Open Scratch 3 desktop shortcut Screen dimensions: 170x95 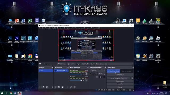138,21
